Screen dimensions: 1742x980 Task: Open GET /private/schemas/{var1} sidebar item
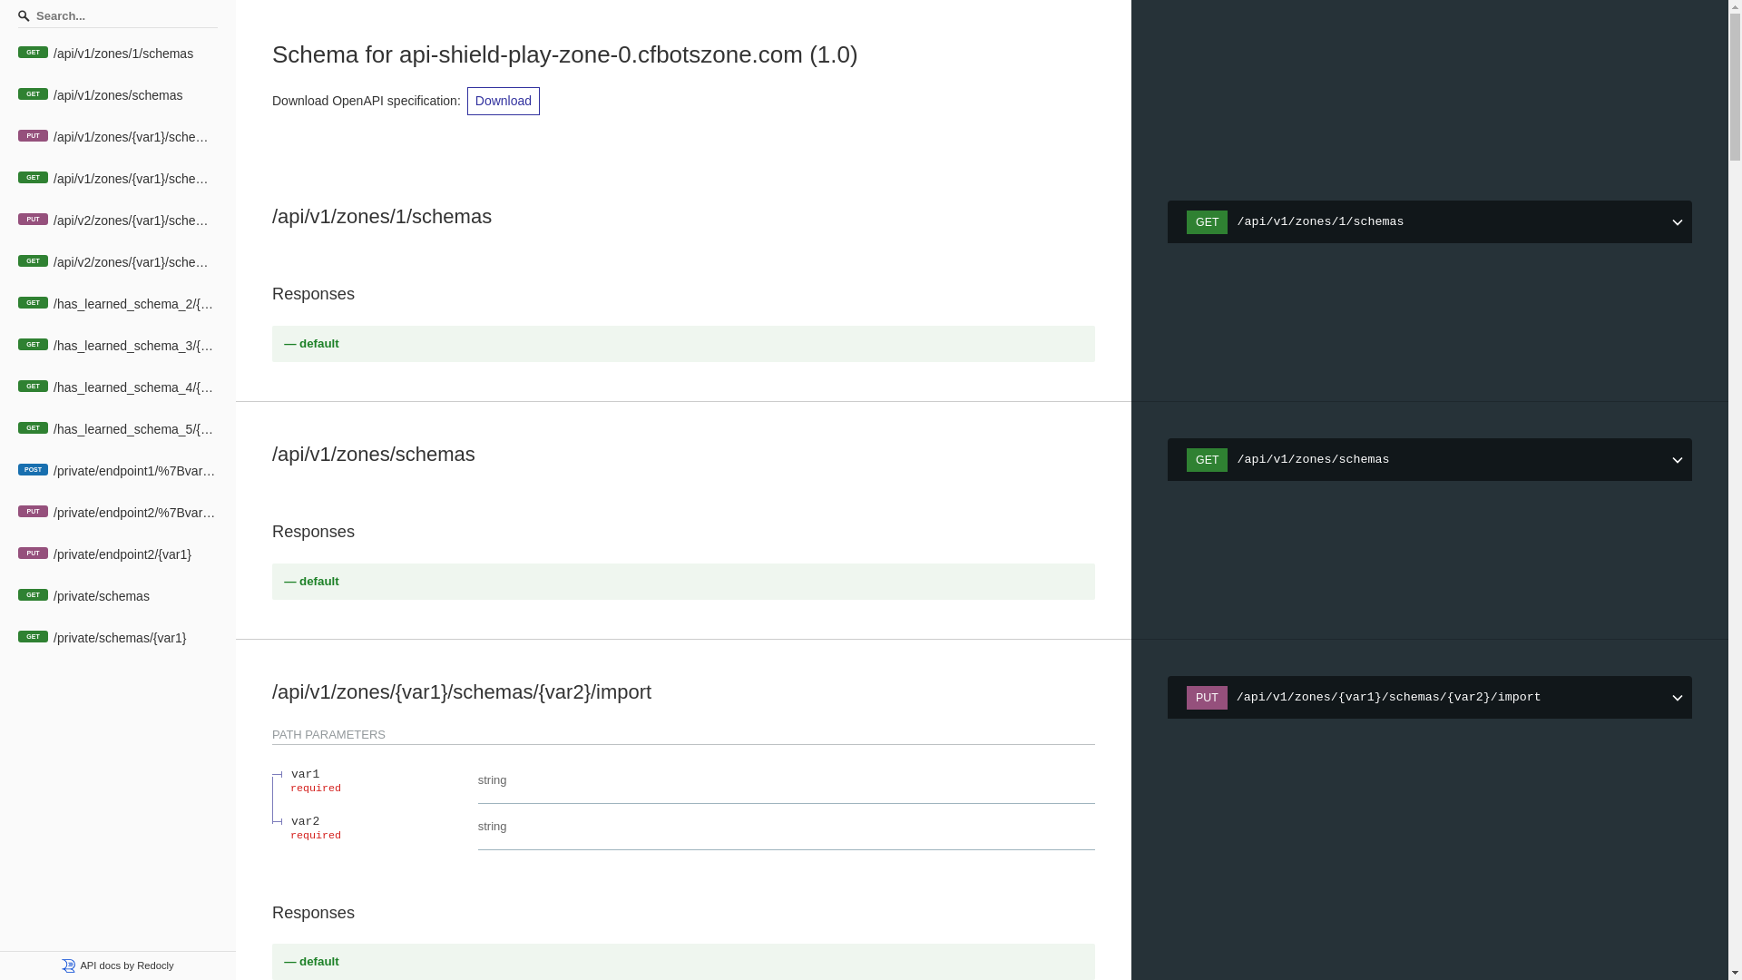118,638
